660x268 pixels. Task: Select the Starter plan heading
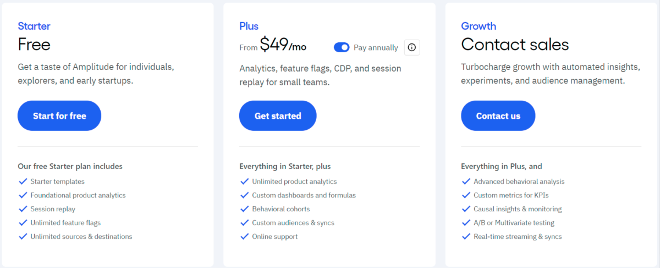pyautogui.click(x=34, y=26)
